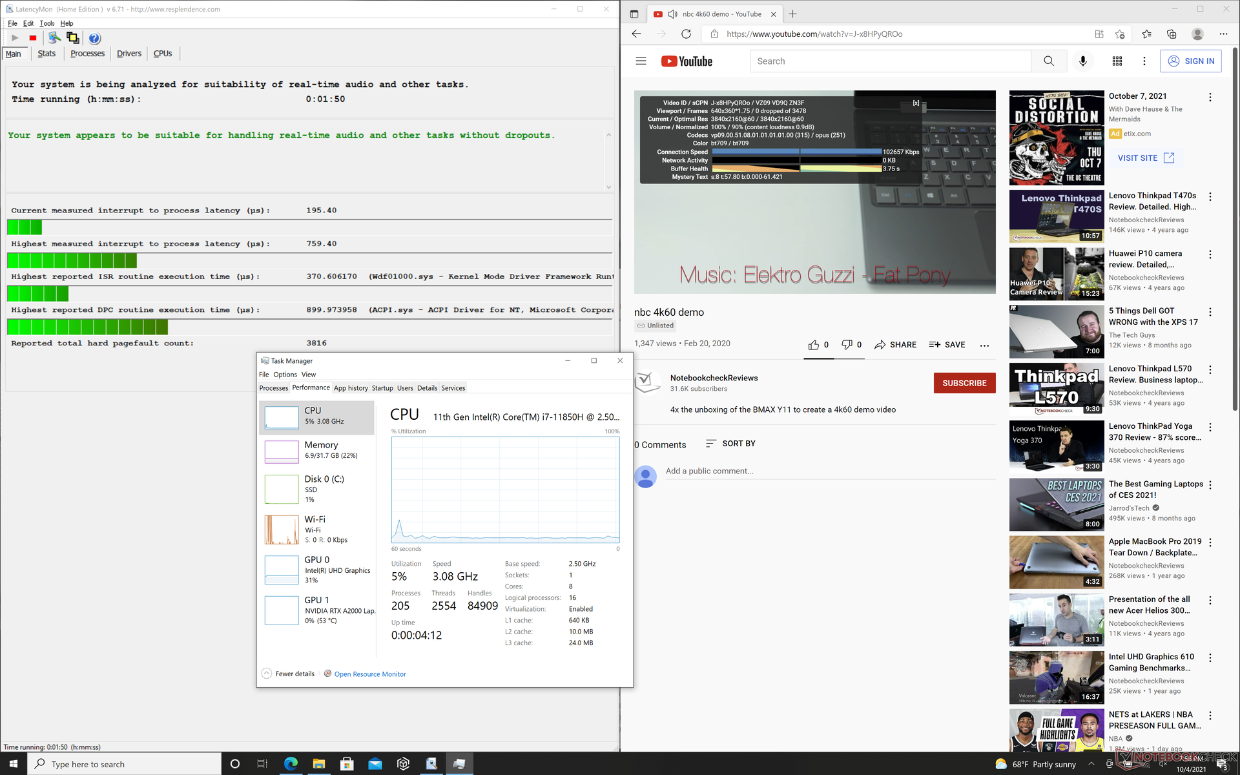1240x775 pixels.
Task: Select Memory in Task Manager sidebar
Action: tap(317, 451)
